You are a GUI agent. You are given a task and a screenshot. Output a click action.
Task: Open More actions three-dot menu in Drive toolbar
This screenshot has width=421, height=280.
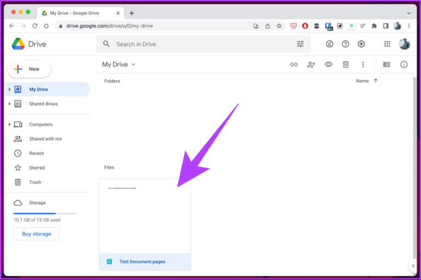tap(363, 65)
